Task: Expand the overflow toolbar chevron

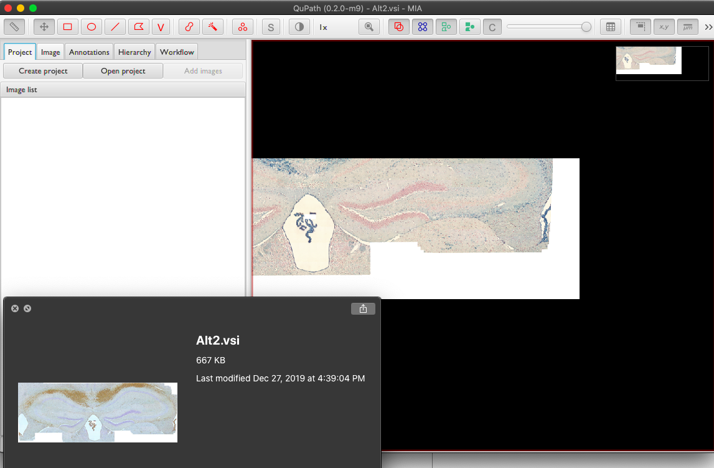Action: point(707,27)
